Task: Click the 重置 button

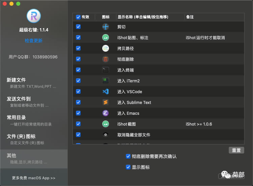Action: 236,150
